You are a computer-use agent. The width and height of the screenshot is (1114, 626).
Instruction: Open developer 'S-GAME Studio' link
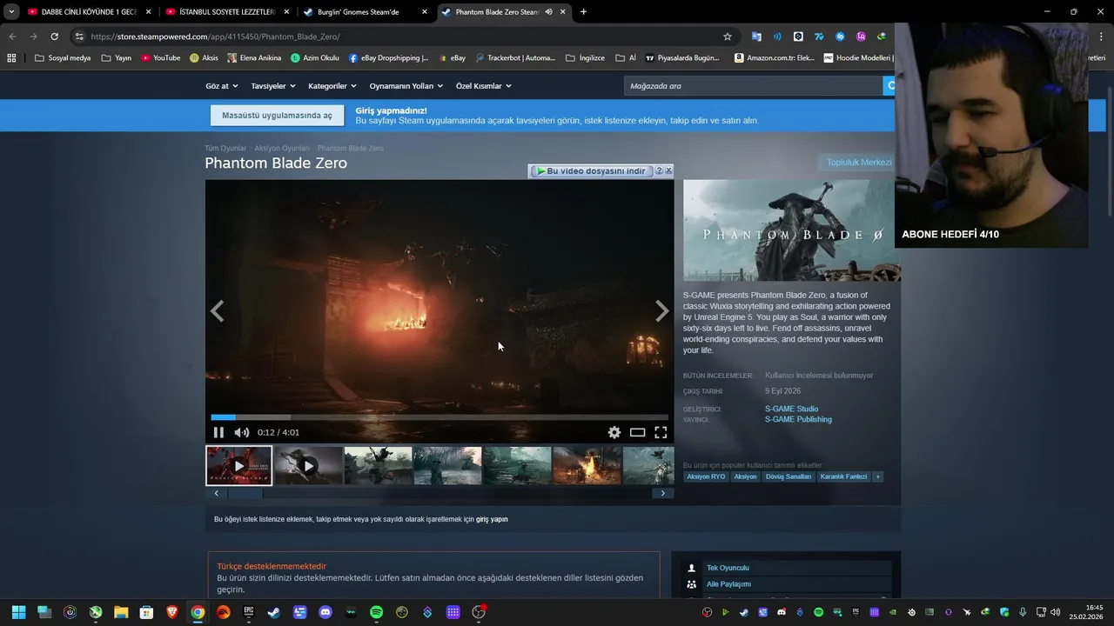pyautogui.click(x=791, y=409)
